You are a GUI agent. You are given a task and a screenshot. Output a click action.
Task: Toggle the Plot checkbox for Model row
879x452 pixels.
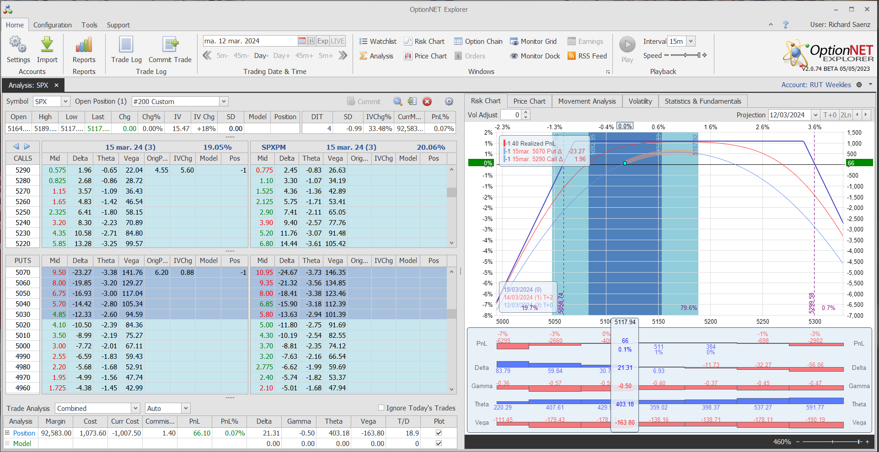439,443
